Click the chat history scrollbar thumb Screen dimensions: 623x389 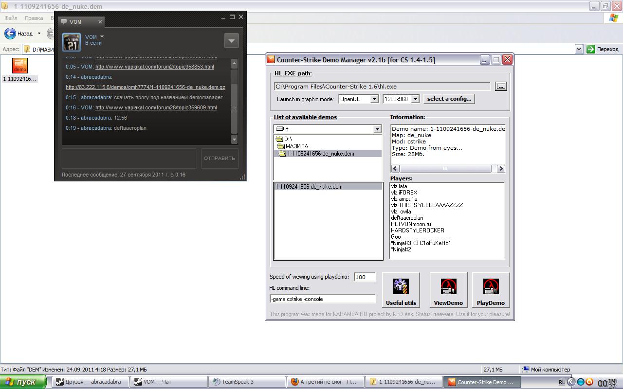[234, 108]
